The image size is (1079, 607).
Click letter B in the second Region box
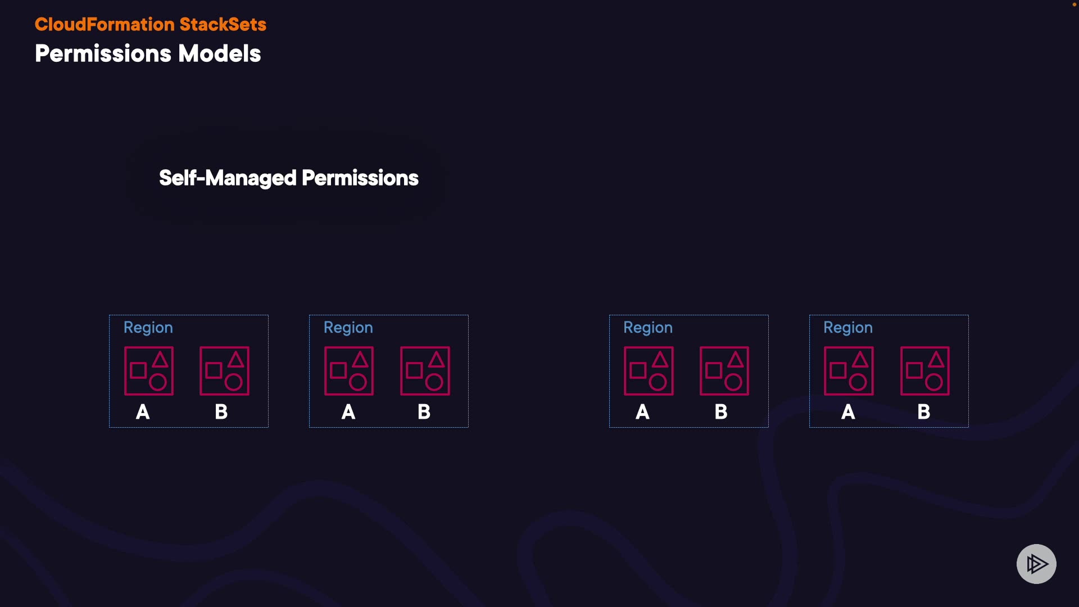(x=424, y=412)
